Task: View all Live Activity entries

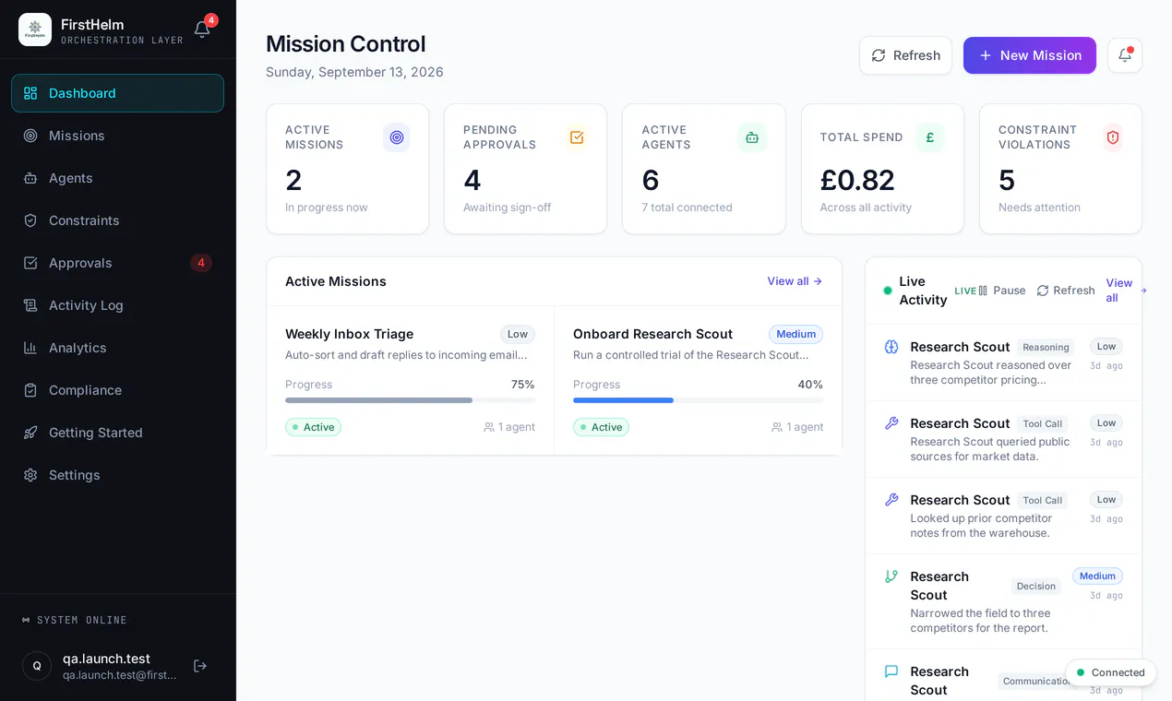Action: pos(1125,291)
